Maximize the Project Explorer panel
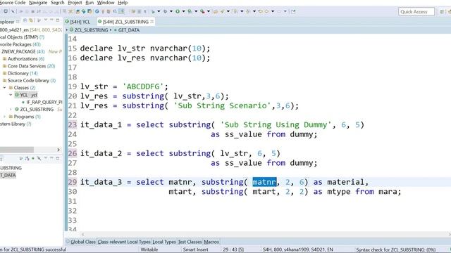 (58, 20)
